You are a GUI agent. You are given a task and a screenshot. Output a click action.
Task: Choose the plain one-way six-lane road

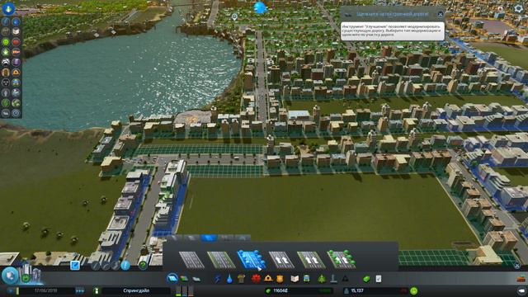coord(280,260)
